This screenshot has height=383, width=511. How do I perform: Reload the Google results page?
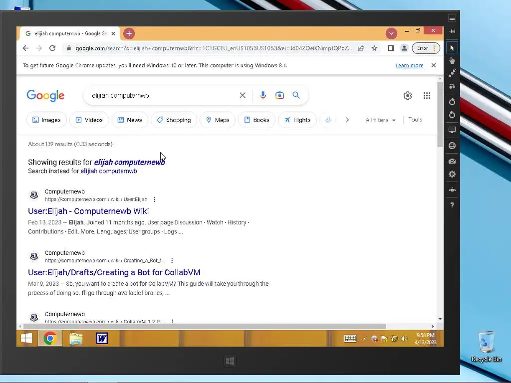(x=52, y=48)
